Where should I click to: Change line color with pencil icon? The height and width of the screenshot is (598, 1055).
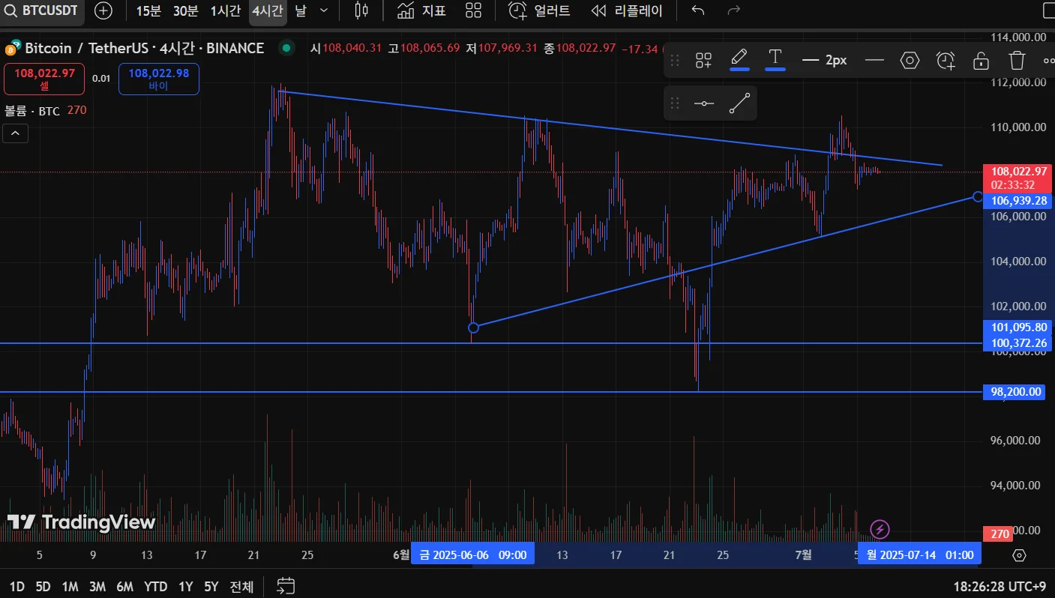point(739,58)
